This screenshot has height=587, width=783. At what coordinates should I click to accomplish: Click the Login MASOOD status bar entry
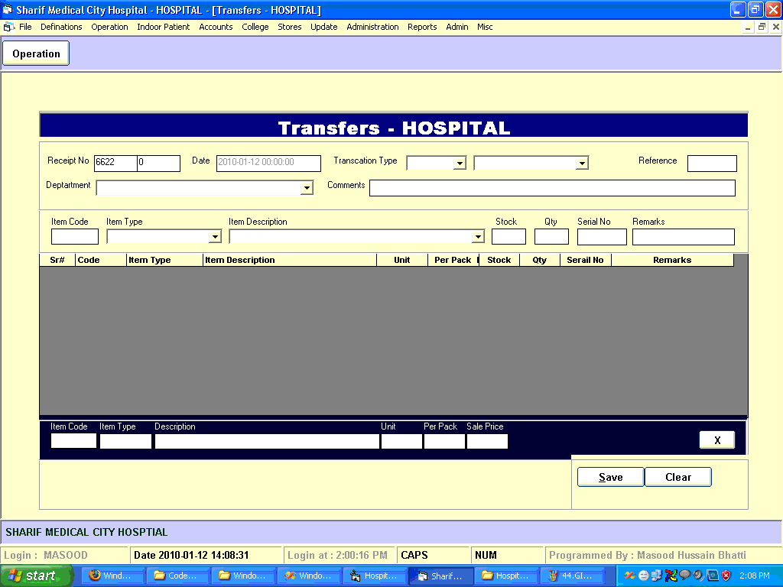[x=65, y=555]
